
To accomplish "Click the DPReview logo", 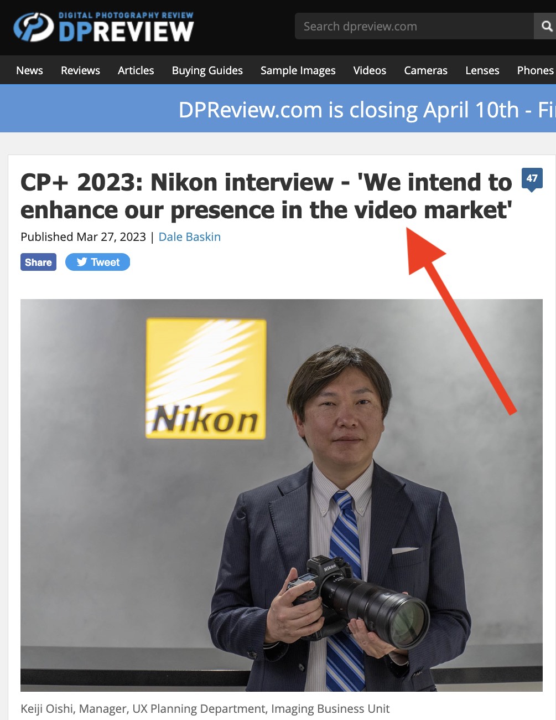I will tap(103, 27).
